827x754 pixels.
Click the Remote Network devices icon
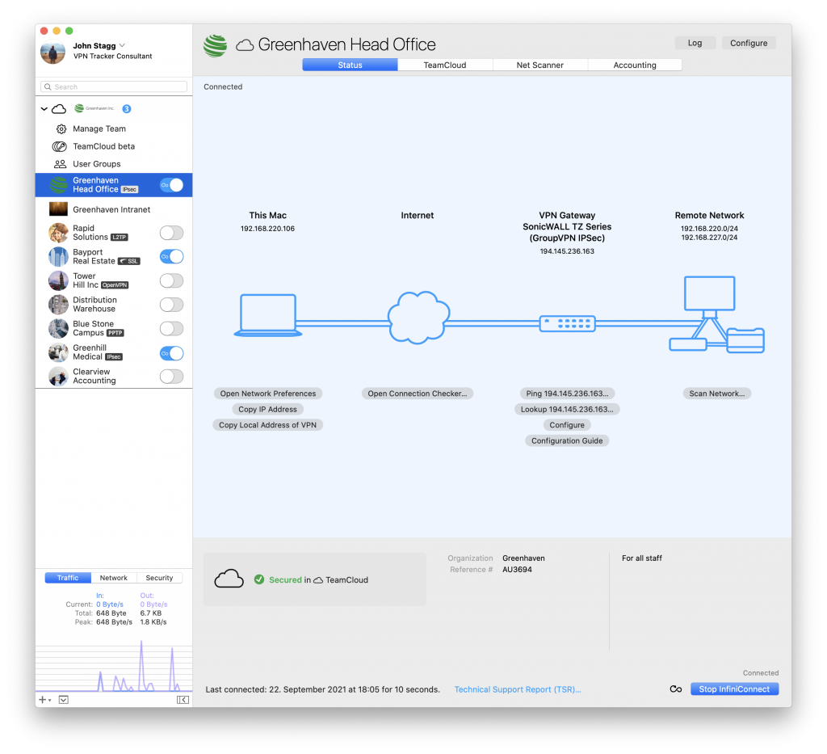717,314
